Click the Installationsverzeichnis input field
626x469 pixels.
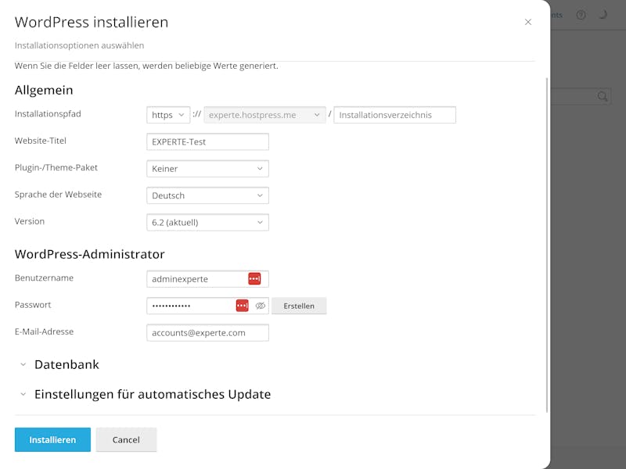[394, 115]
